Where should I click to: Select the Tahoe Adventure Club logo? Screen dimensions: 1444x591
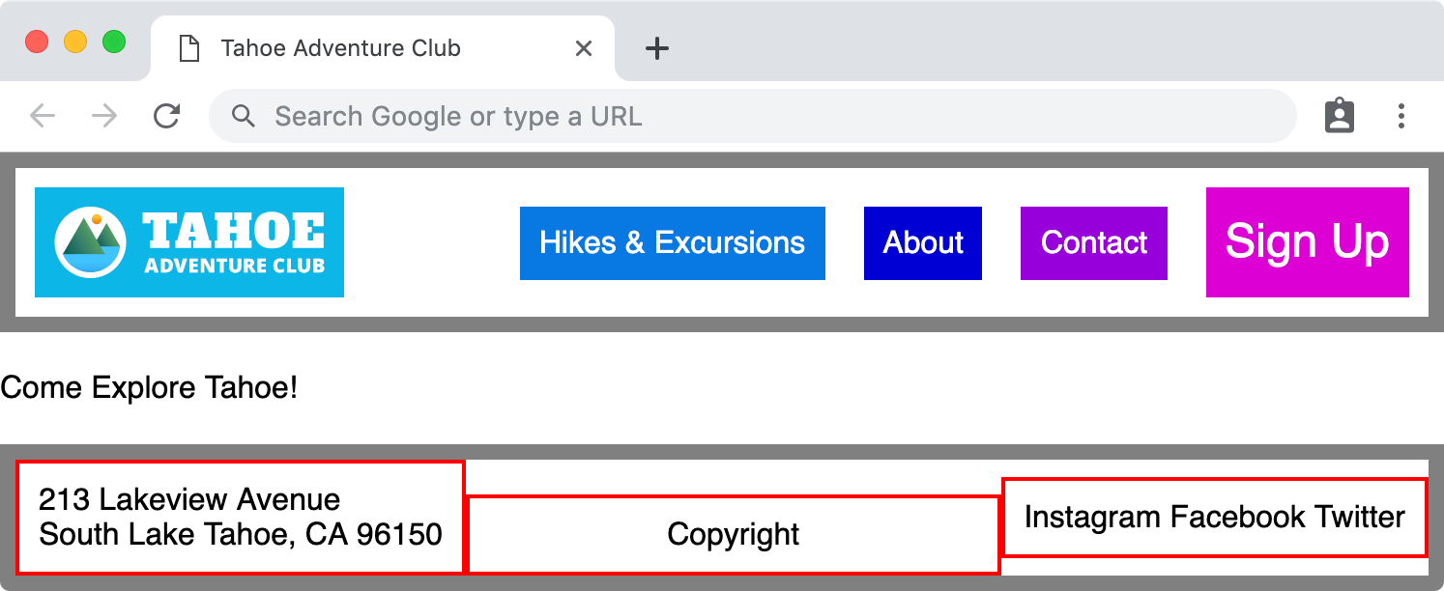pos(188,242)
